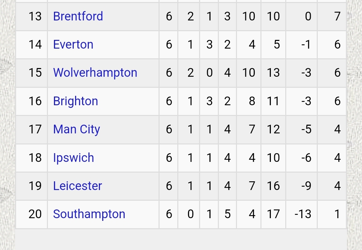The height and width of the screenshot is (250, 362).
Task: Click Leicester's -9 goal difference cell
Action: tap(302, 186)
